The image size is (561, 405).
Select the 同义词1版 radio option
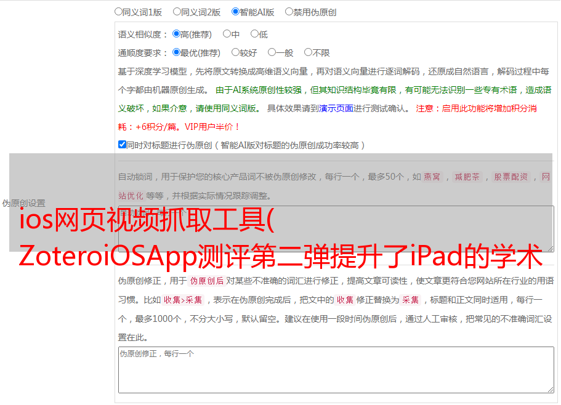[118, 12]
